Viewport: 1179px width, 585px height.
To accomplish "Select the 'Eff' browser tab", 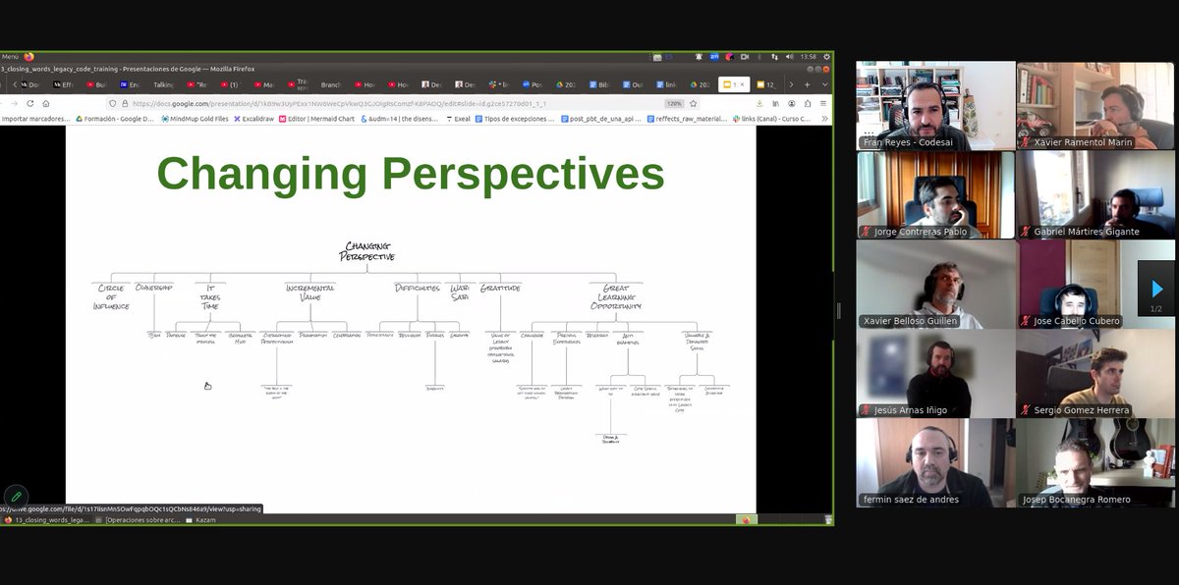I will [x=63, y=84].
